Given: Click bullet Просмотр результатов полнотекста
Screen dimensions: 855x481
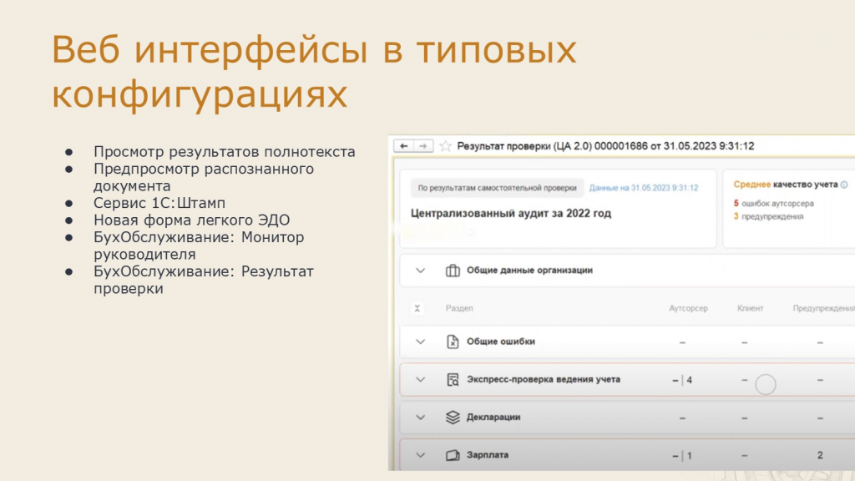Looking at the screenshot, I should (224, 152).
